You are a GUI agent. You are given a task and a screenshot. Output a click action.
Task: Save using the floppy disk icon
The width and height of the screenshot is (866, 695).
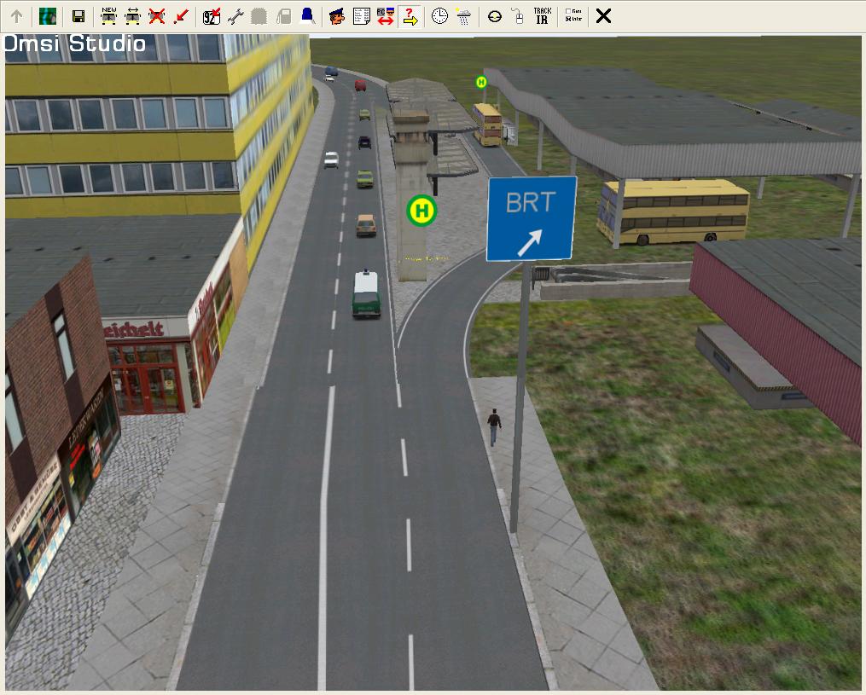coord(78,15)
